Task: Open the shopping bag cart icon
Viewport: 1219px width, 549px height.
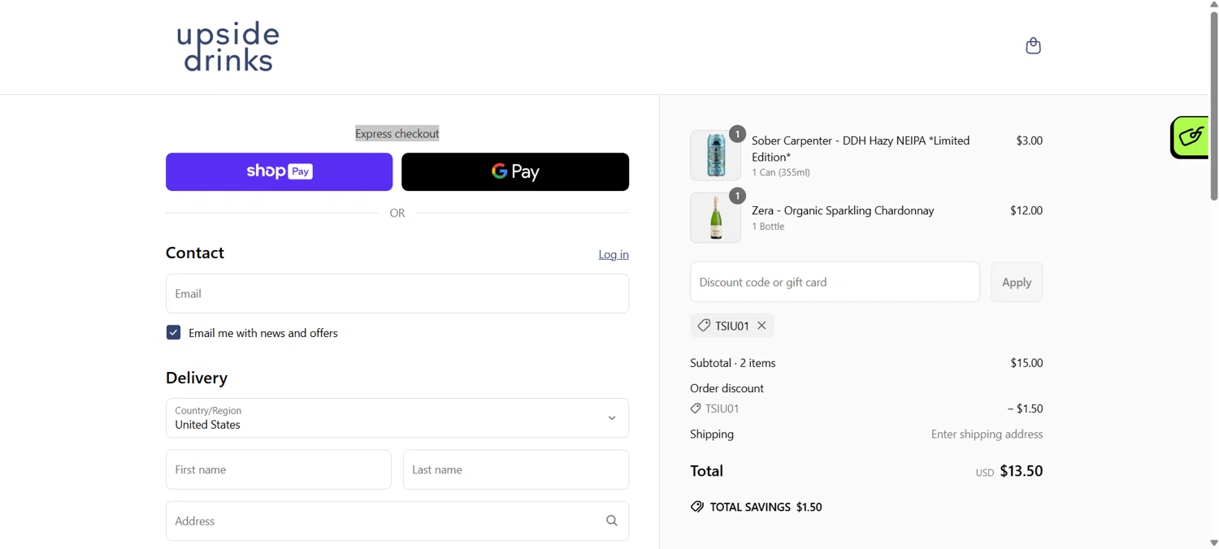Action: [x=1033, y=46]
